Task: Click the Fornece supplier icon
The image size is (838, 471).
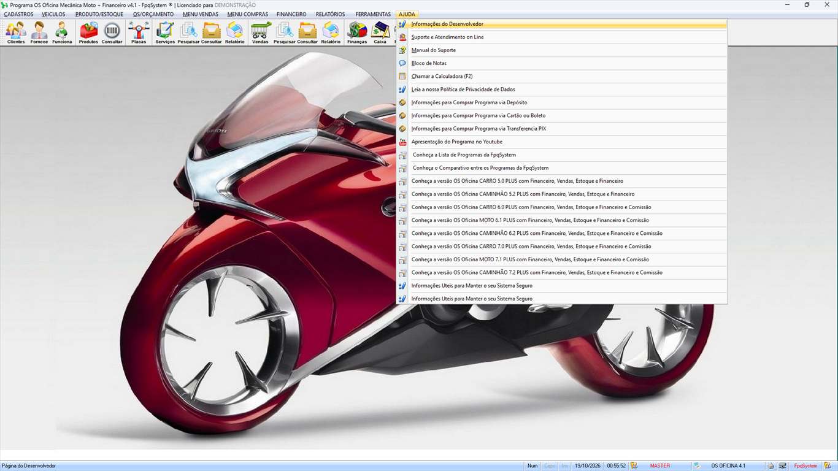Action: coord(39,33)
